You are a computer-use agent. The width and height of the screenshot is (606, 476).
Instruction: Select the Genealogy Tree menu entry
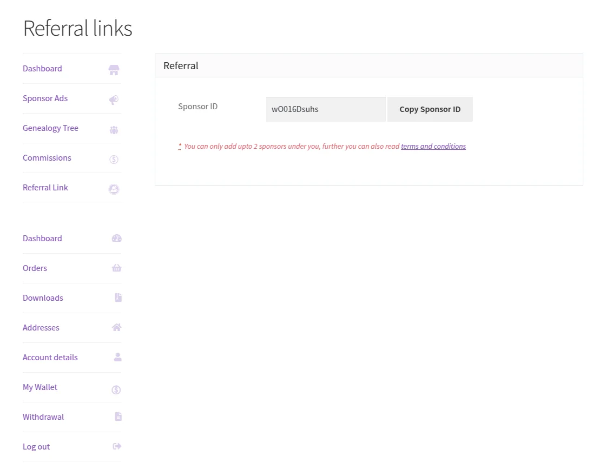(50, 128)
